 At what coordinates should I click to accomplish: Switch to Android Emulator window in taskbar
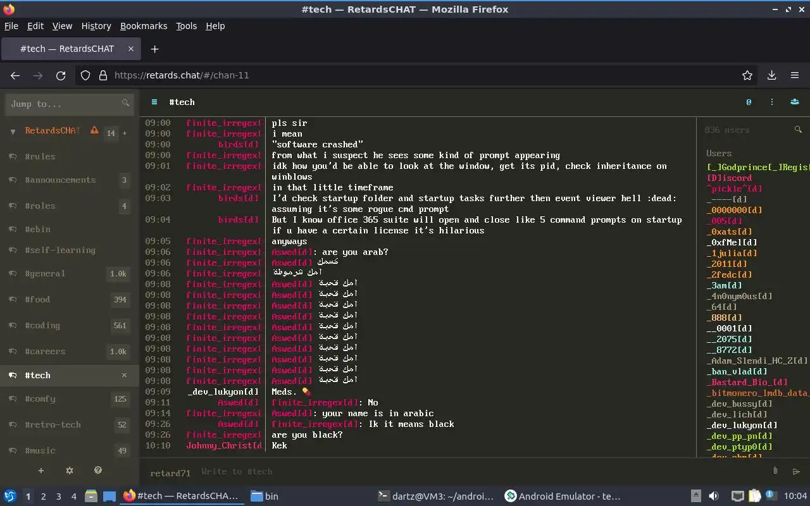563,496
